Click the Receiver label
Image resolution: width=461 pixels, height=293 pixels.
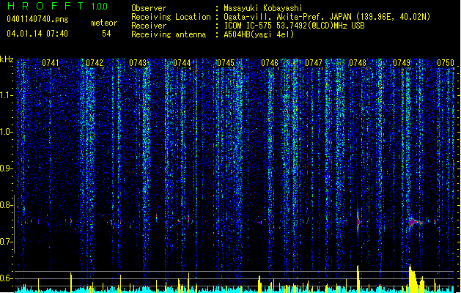coord(149,26)
